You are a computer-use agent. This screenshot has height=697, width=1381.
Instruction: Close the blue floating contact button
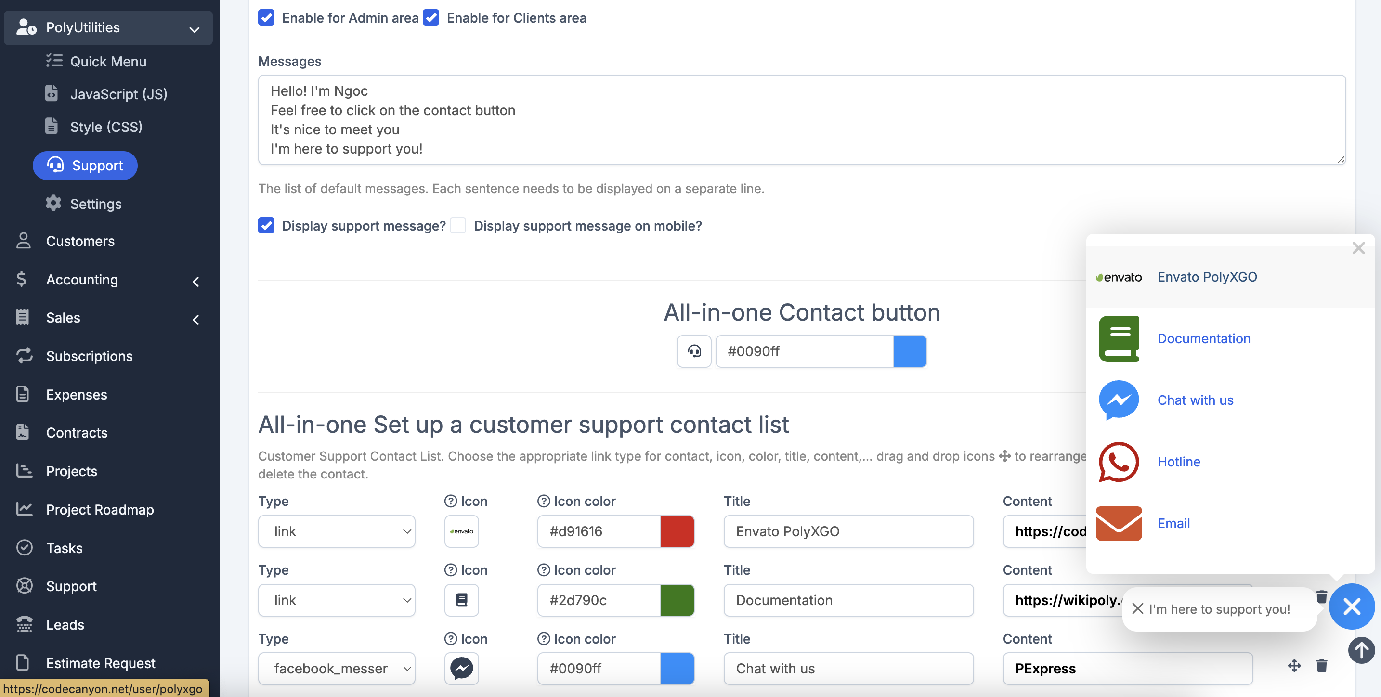click(x=1351, y=607)
